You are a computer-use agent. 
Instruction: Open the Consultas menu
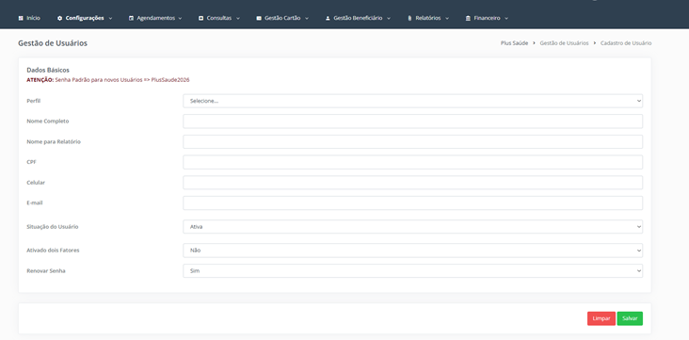219,19
